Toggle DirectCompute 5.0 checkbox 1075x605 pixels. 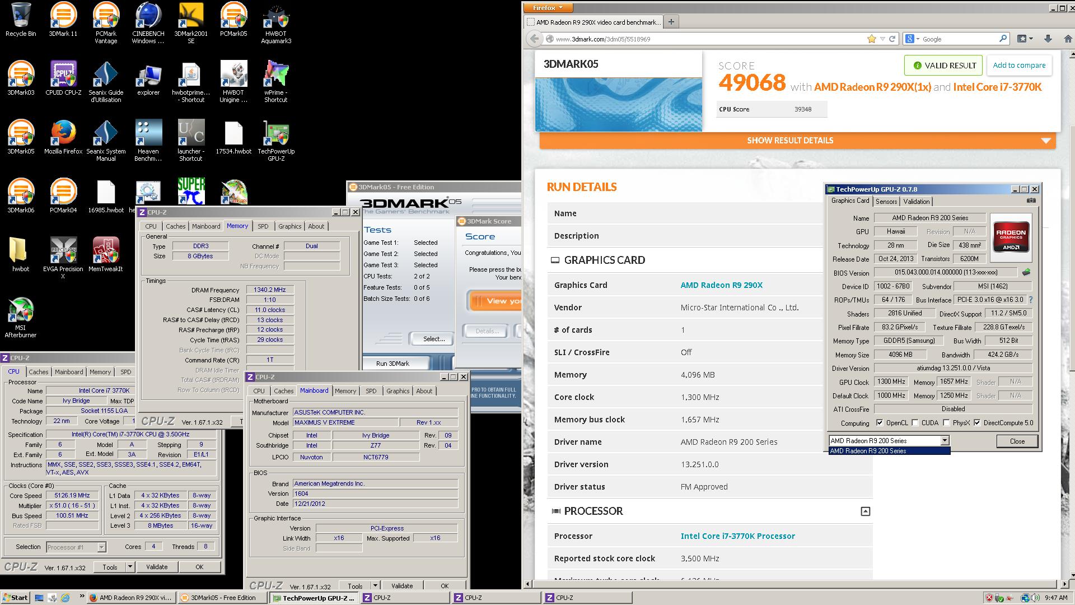coord(977,423)
